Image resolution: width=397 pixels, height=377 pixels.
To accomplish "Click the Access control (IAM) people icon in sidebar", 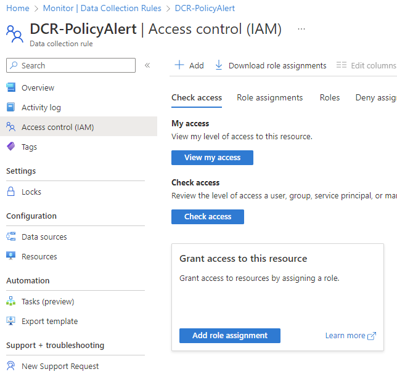I will pyautogui.click(x=11, y=127).
